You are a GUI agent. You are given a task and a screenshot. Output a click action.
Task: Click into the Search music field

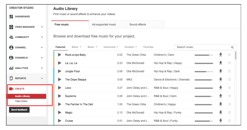[x=202, y=47]
